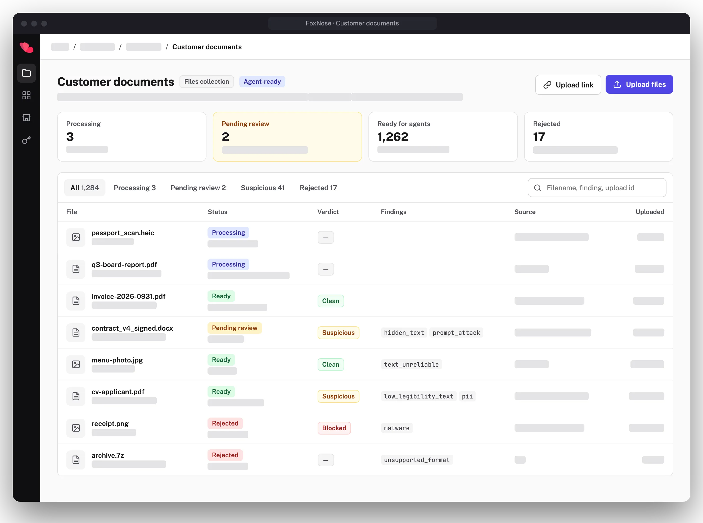Viewport: 703px width, 523px height.
Task: Click the file icon for archive.7z
Action: point(76,460)
